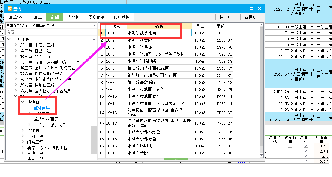This screenshot has width=332, height=177.
Task: Expand 第八章 楼地面工程 node
Action: [x=16, y=85]
